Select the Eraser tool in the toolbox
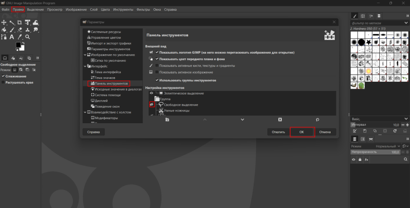The image size is (410, 208). pyautogui.click(x=19, y=30)
